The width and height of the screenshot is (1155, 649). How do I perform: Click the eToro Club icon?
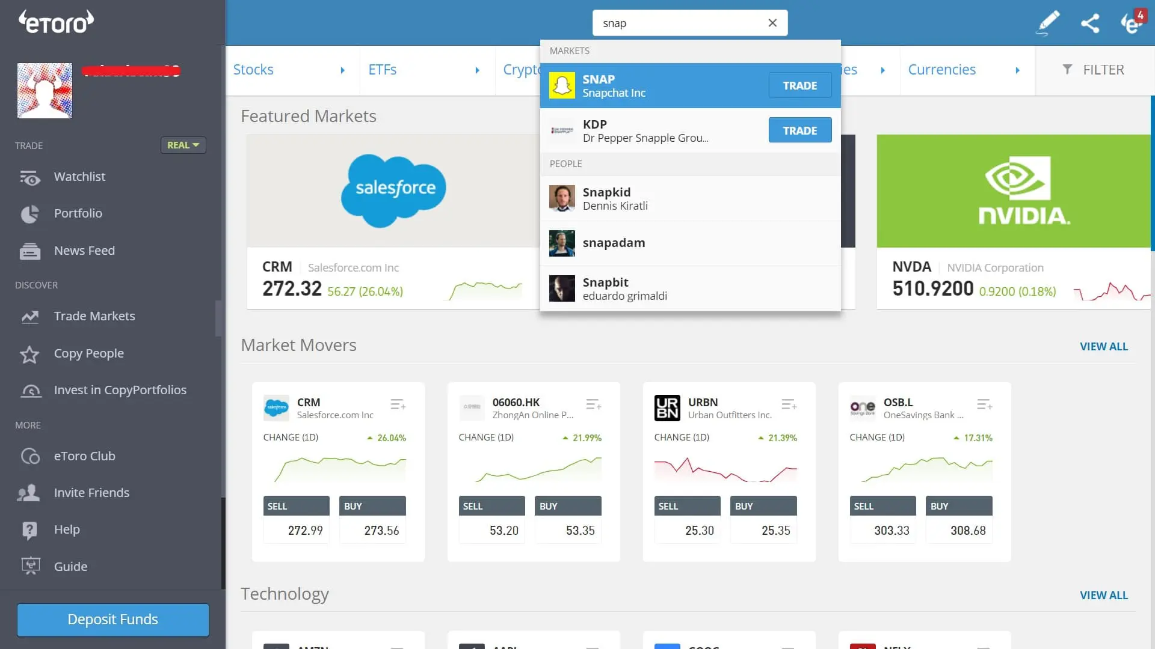30,457
